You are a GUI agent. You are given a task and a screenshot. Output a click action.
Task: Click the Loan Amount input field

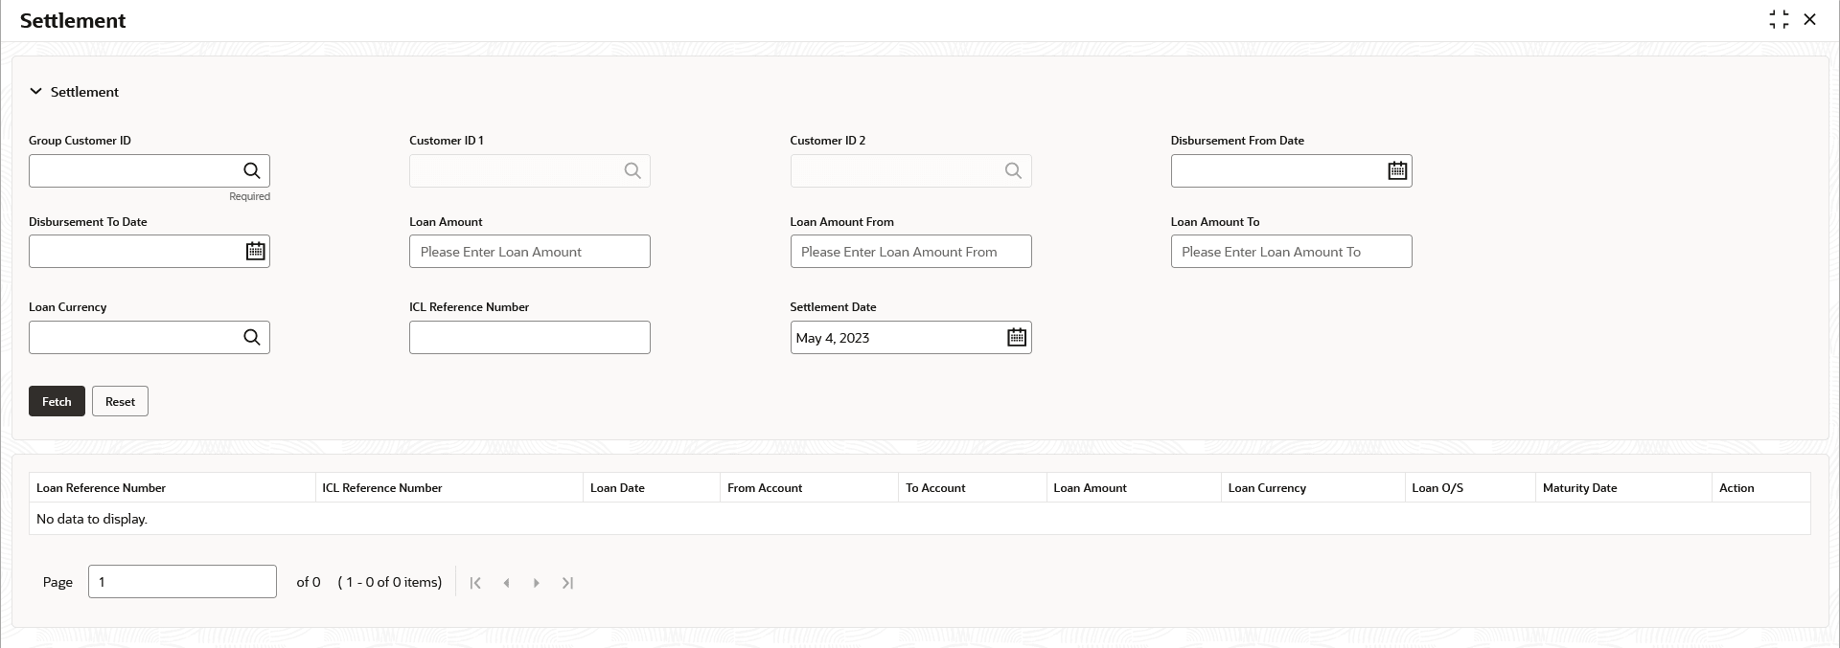529,252
